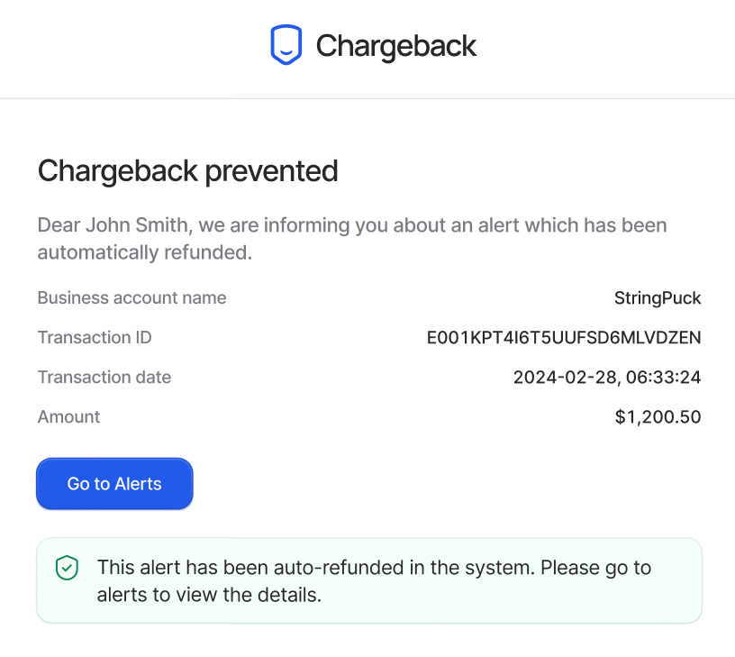Screen dimensions: 735x657
Task: Click the Business account name label
Action: click(x=132, y=297)
